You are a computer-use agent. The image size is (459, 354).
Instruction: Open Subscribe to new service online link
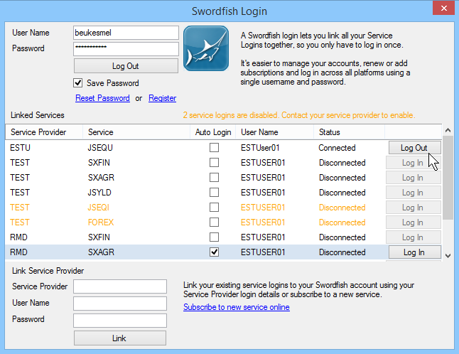(x=236, y=307)
